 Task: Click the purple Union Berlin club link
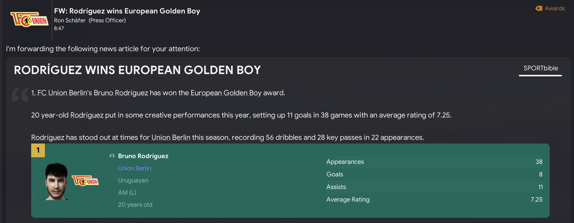pos(134,168)
